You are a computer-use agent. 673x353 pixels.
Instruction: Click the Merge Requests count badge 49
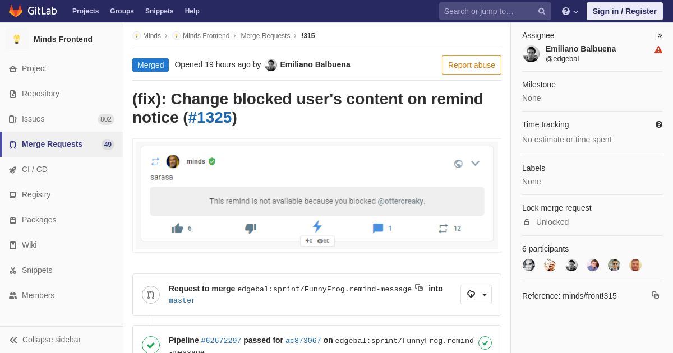(x=108, y=144)
